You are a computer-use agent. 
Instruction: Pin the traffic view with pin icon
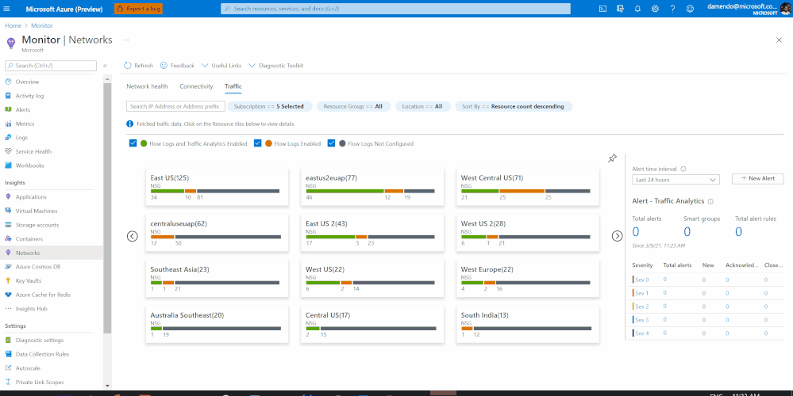point(613,158)
